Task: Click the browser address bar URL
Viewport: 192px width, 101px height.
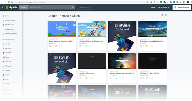Action: [x=31, y=2]
